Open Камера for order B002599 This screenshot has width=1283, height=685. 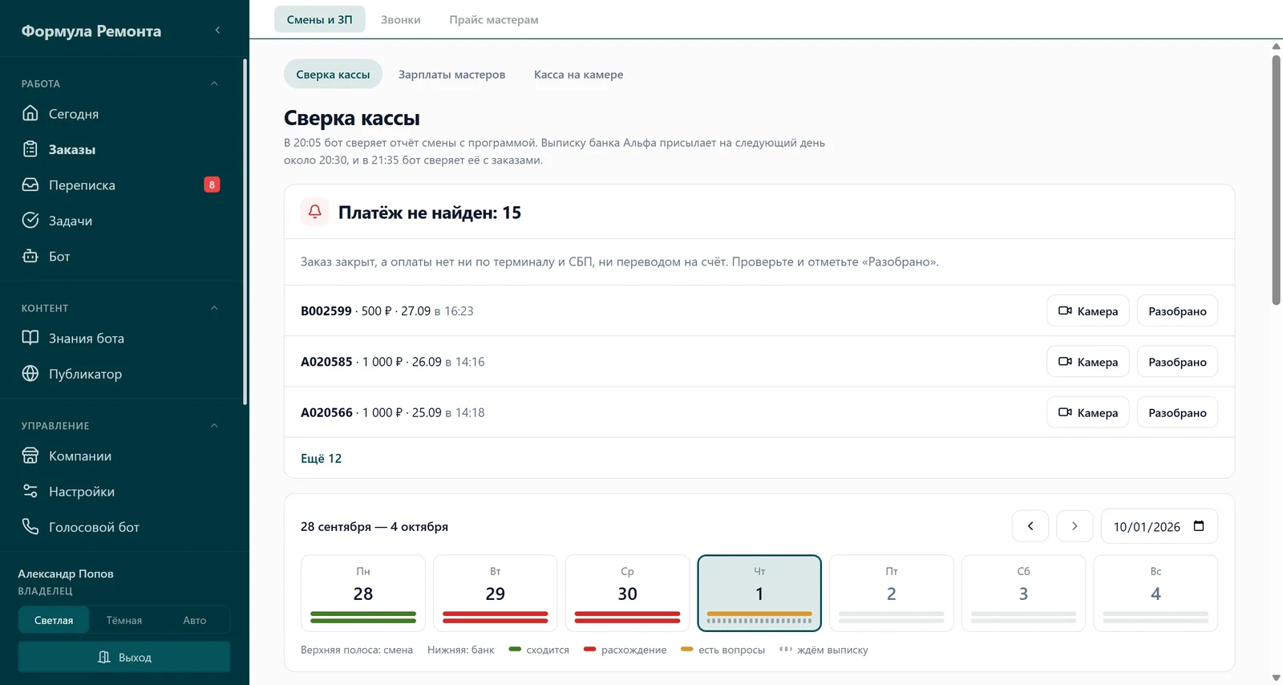click(1088, 310)
